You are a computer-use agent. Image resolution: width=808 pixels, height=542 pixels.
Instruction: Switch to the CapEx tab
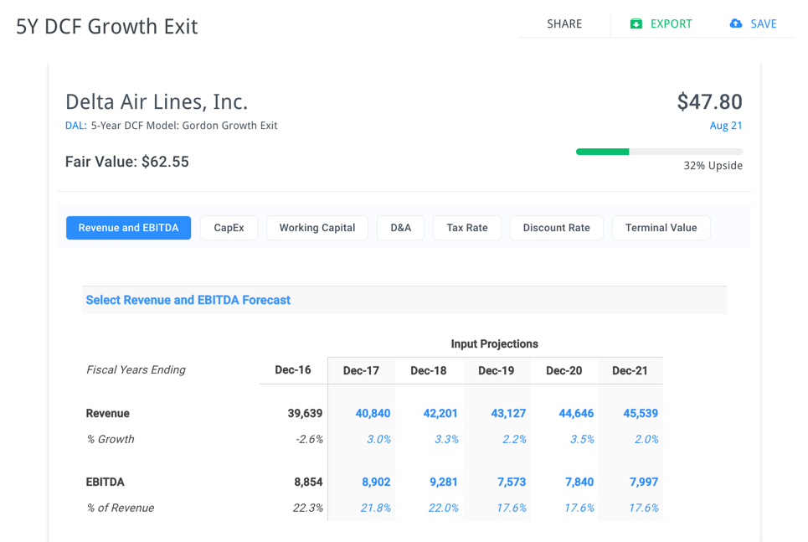(229, 228)
